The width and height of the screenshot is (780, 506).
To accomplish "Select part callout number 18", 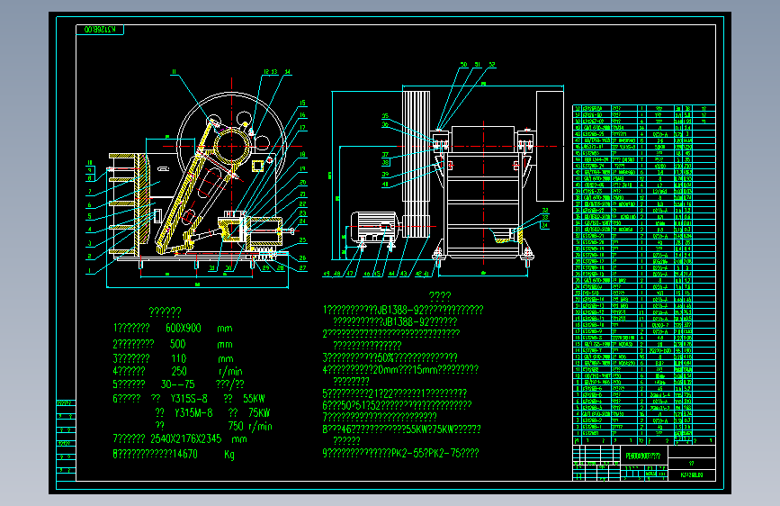I will click(x=302, y=154).
